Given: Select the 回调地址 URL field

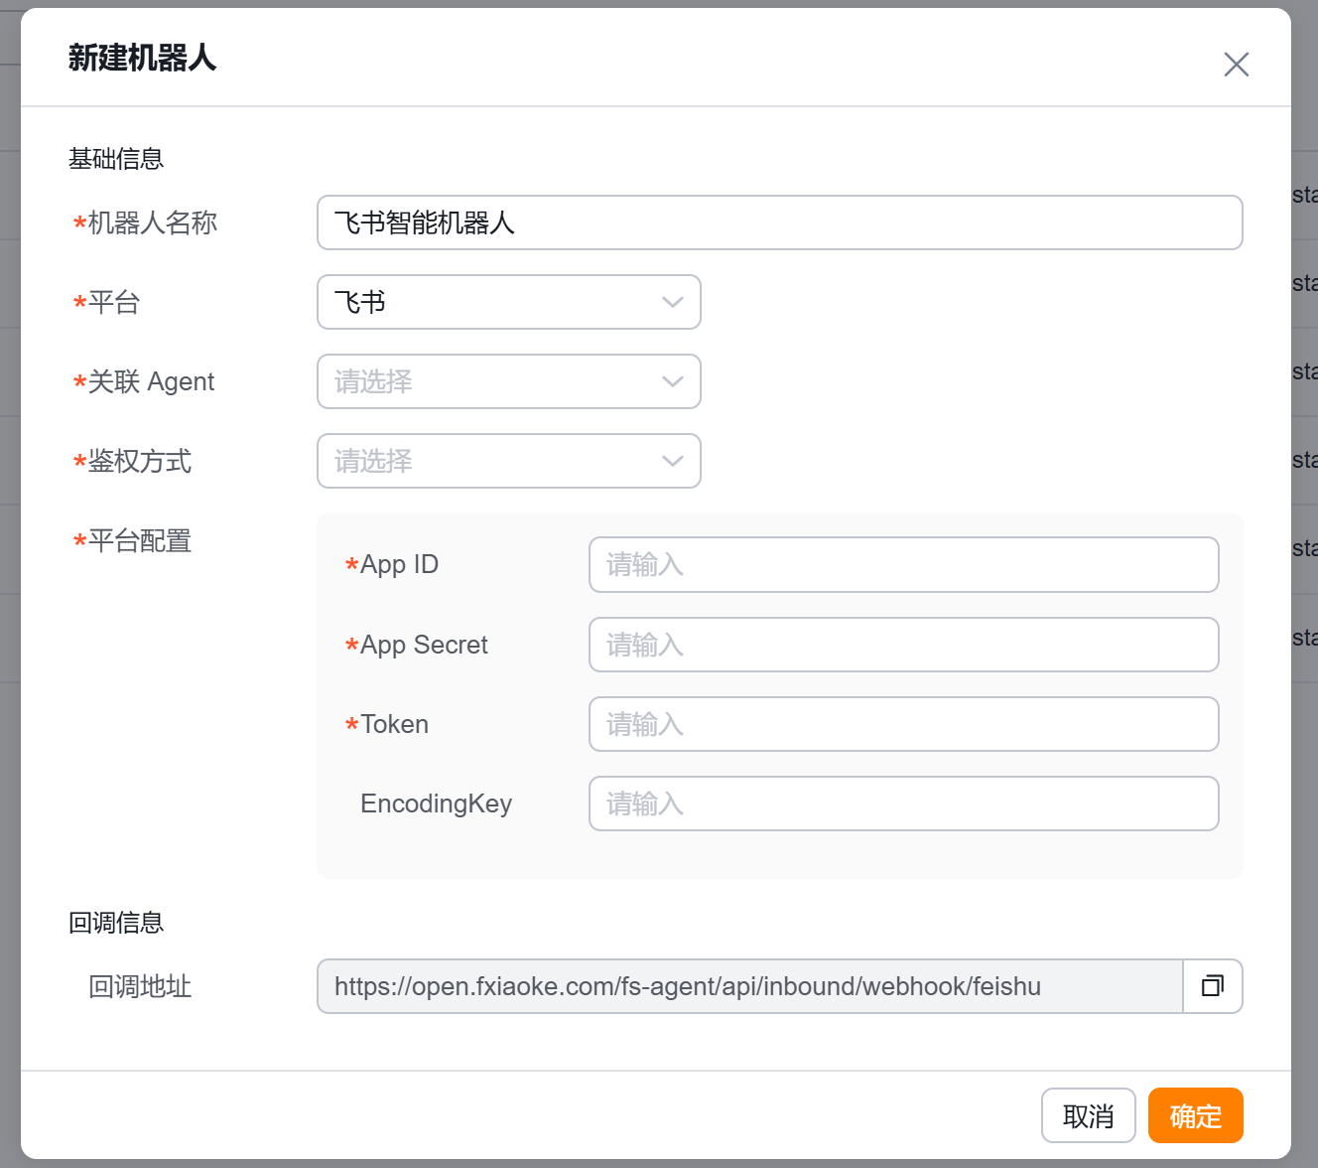Looking at the screenshot, I should coord(750,986).
